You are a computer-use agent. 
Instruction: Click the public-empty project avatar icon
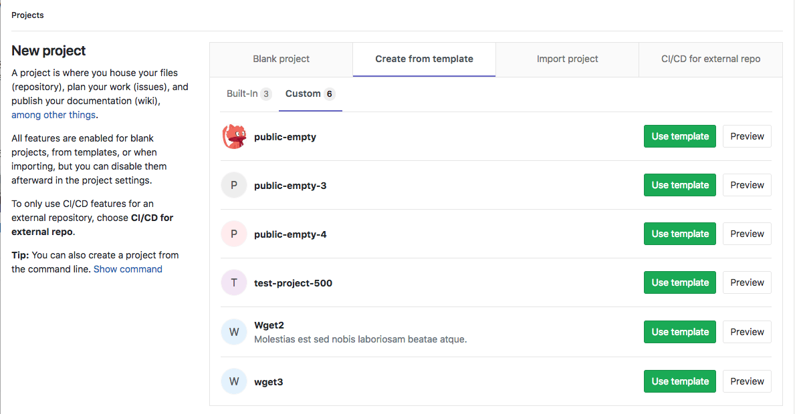234,136
